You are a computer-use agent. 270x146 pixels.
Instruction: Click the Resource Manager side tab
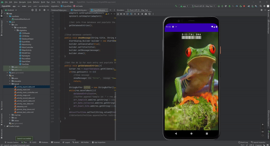point(2,28)
